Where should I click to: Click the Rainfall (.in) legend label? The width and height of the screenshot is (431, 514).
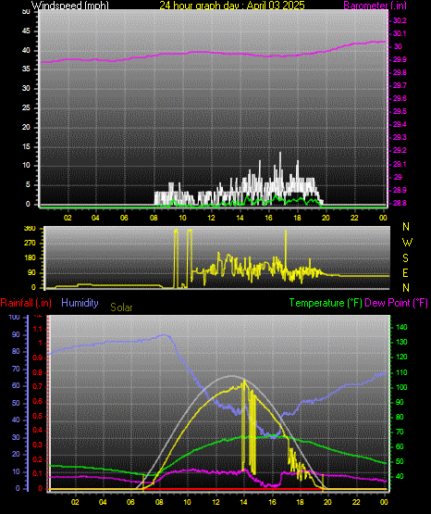tap(26, 303)
